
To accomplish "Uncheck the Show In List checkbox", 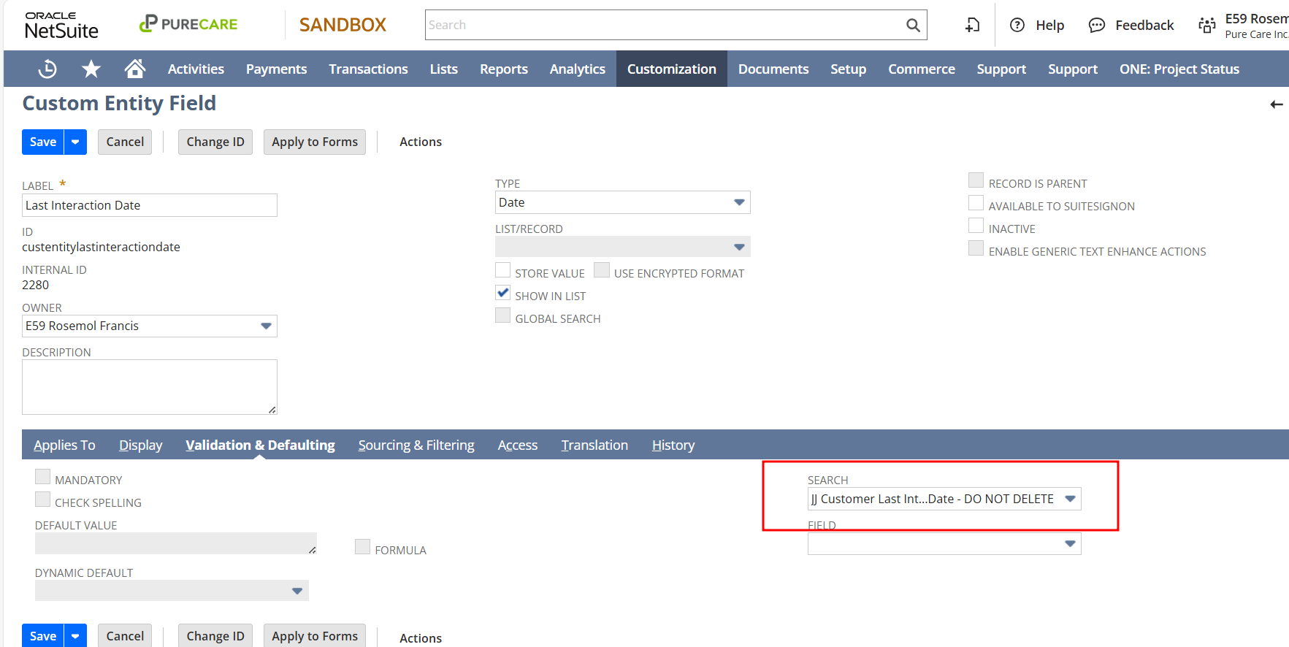I will [502, 294].
